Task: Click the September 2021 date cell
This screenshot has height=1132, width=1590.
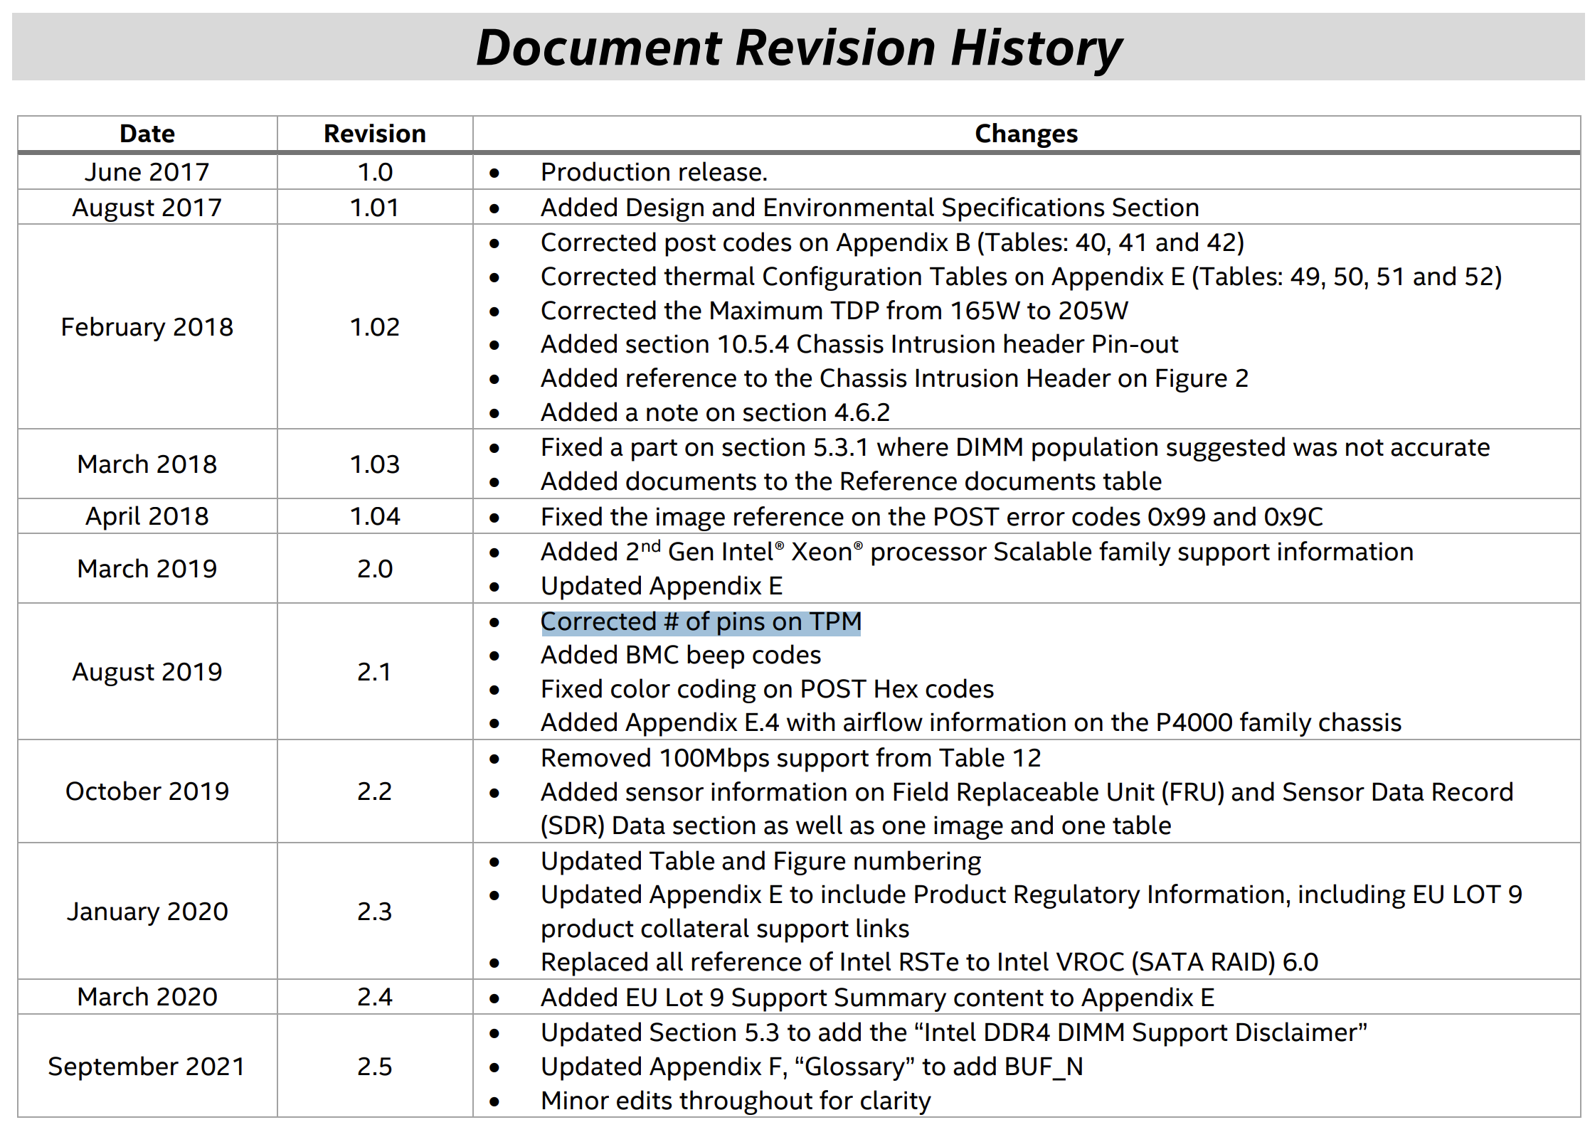Action: (x=147, y=1067)
